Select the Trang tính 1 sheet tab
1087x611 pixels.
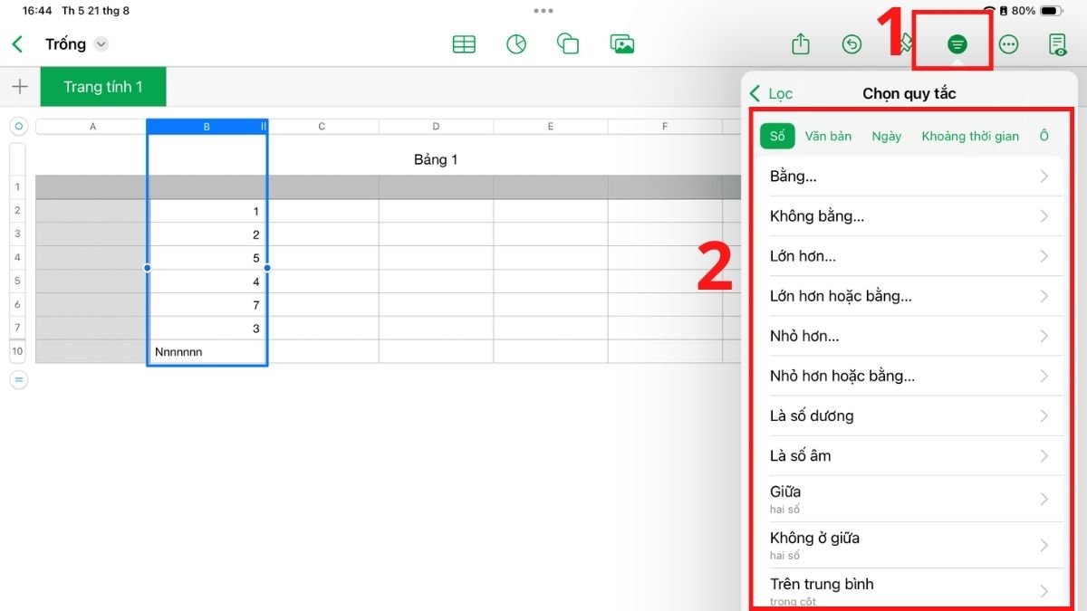[x=103, y=87]
